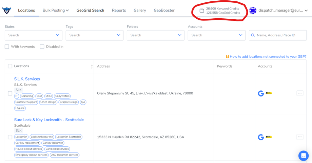Viewport: 312px width, 163px height.
Task: Click the wallet credits icon
Action: tap(202, 11)
